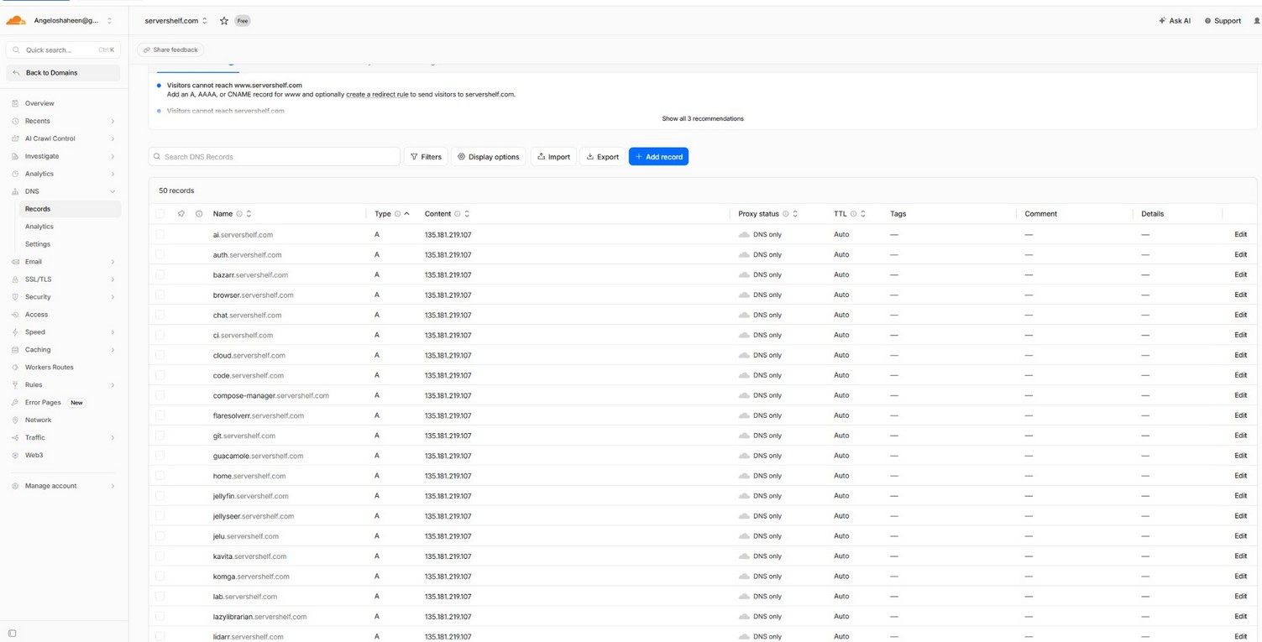Click the Add record button

pyautogui.click(x=658, y=157)
